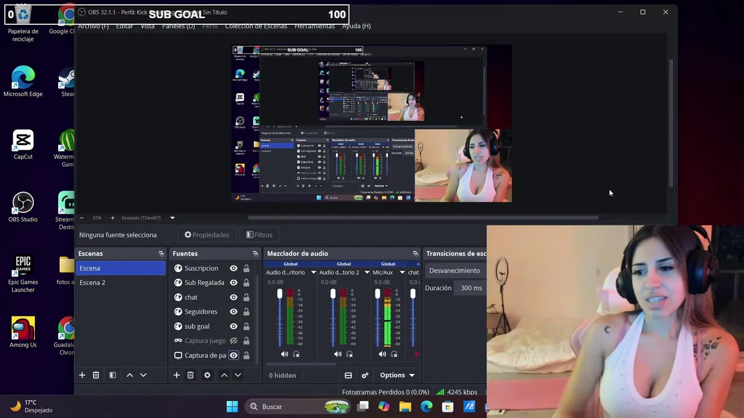
Task: Open advanced audio properties gears icon
Action: [365, 375]
